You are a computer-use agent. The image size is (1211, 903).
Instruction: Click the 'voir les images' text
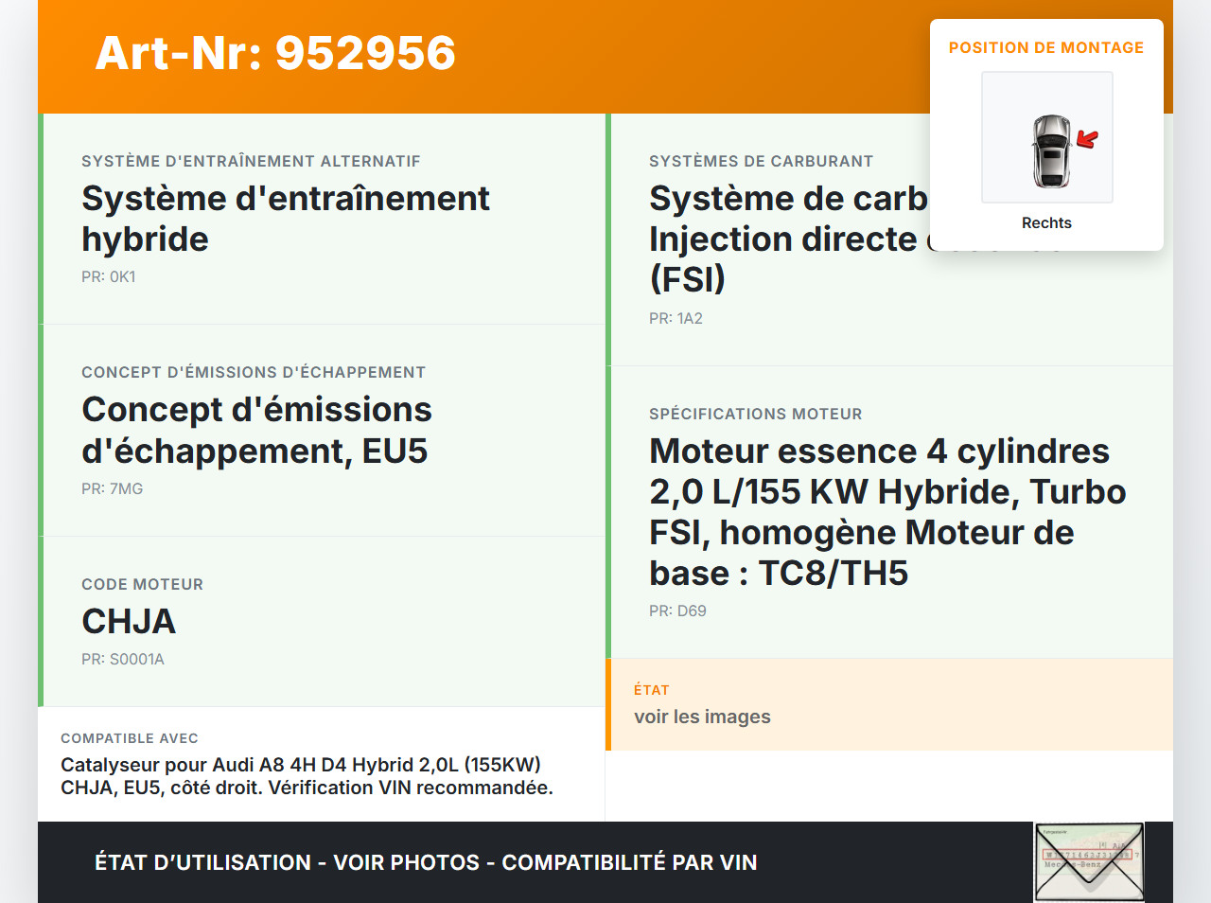(702, 717)
